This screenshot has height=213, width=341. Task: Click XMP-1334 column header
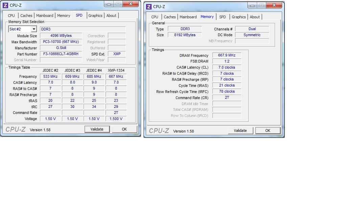116,70
